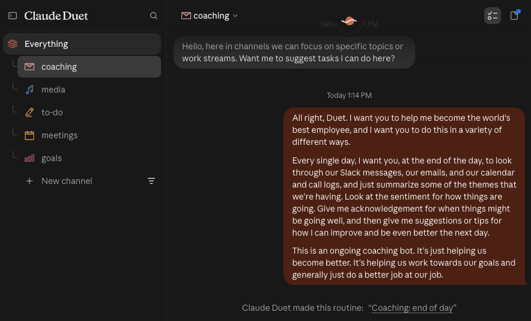Screen dimensions: 531x321
Task: Click the Claude Duet orange avatar logo
Action: point(349,21)
